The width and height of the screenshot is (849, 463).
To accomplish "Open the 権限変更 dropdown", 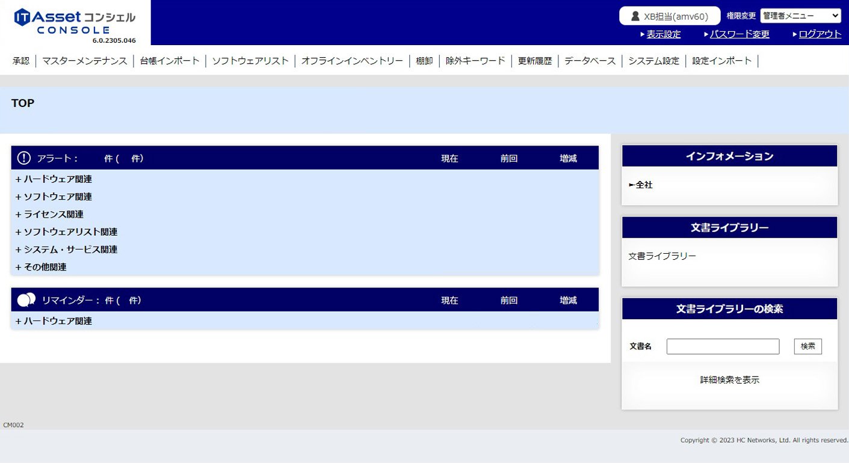I will point(801,16).
